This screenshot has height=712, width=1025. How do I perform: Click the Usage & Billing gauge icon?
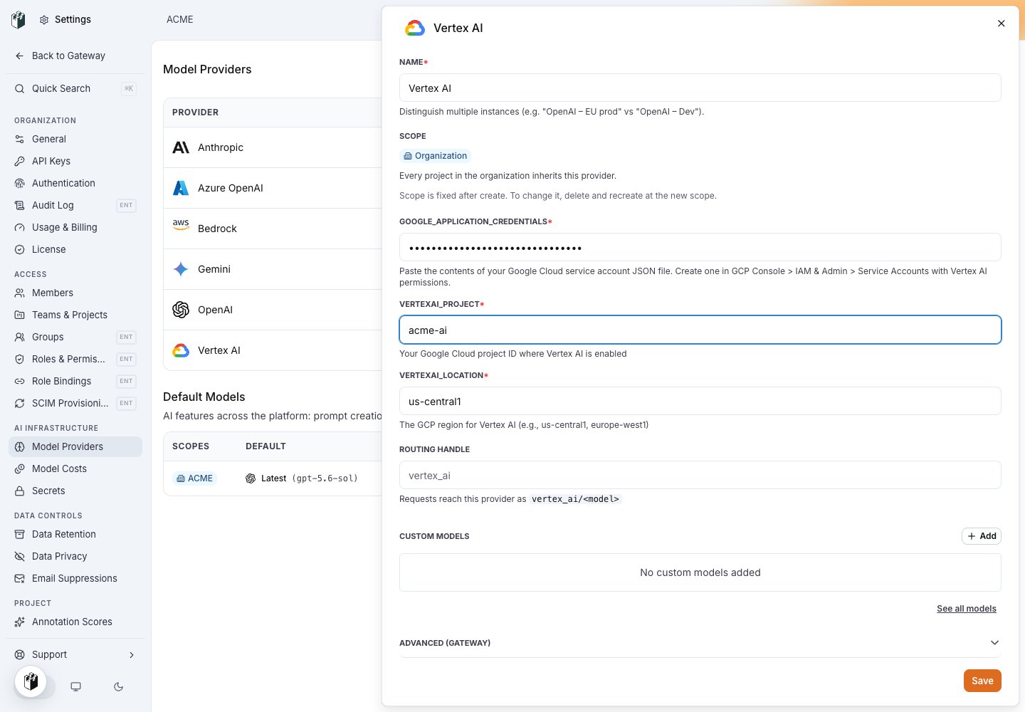(x=20, y=227)
